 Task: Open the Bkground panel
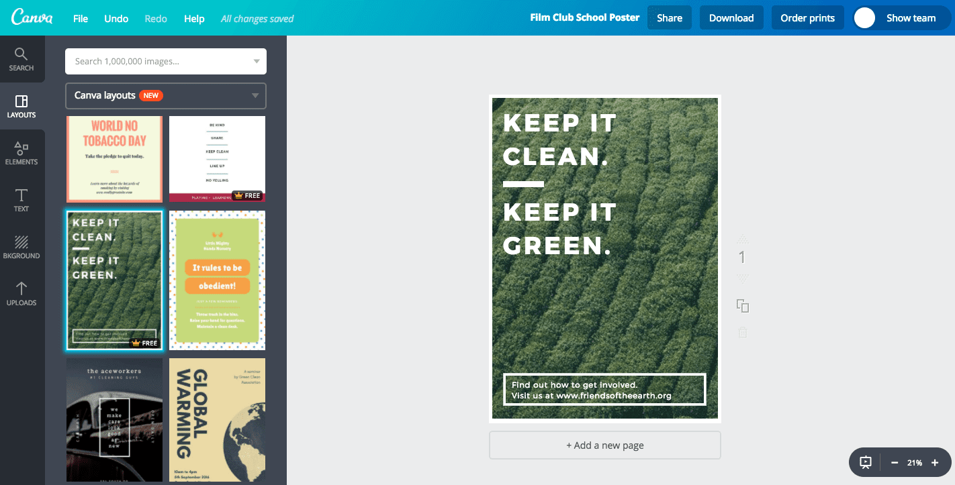[x=21, y=247]
